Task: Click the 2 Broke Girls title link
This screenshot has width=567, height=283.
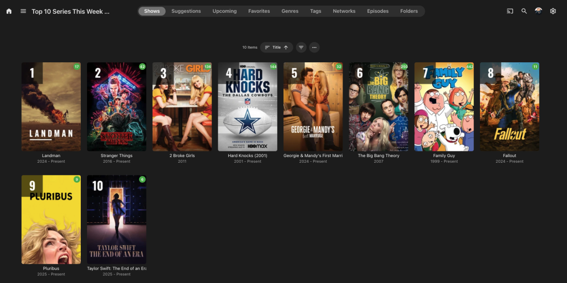Action: pyautogui.click(x=182, y=156)
